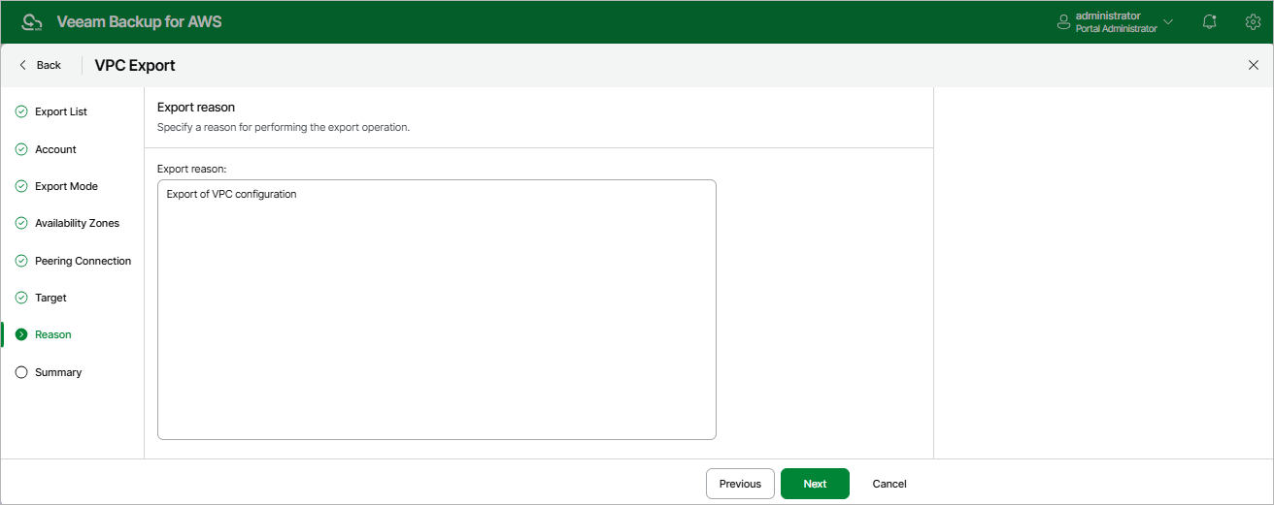
Task: Go back using the Back button
Action: (x=40, y=65)
